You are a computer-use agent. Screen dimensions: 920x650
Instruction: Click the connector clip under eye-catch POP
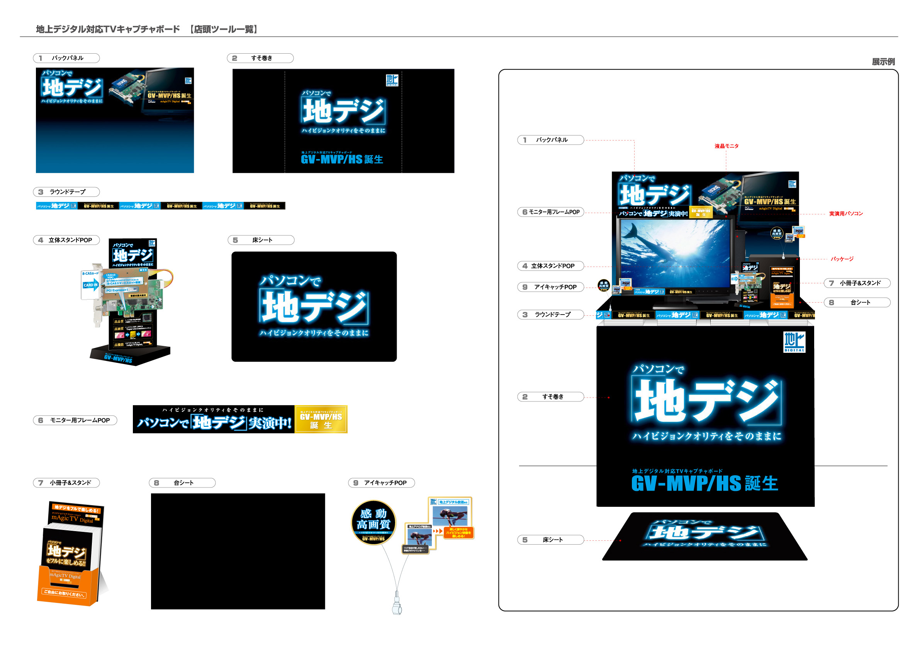[x=397, y=605]
